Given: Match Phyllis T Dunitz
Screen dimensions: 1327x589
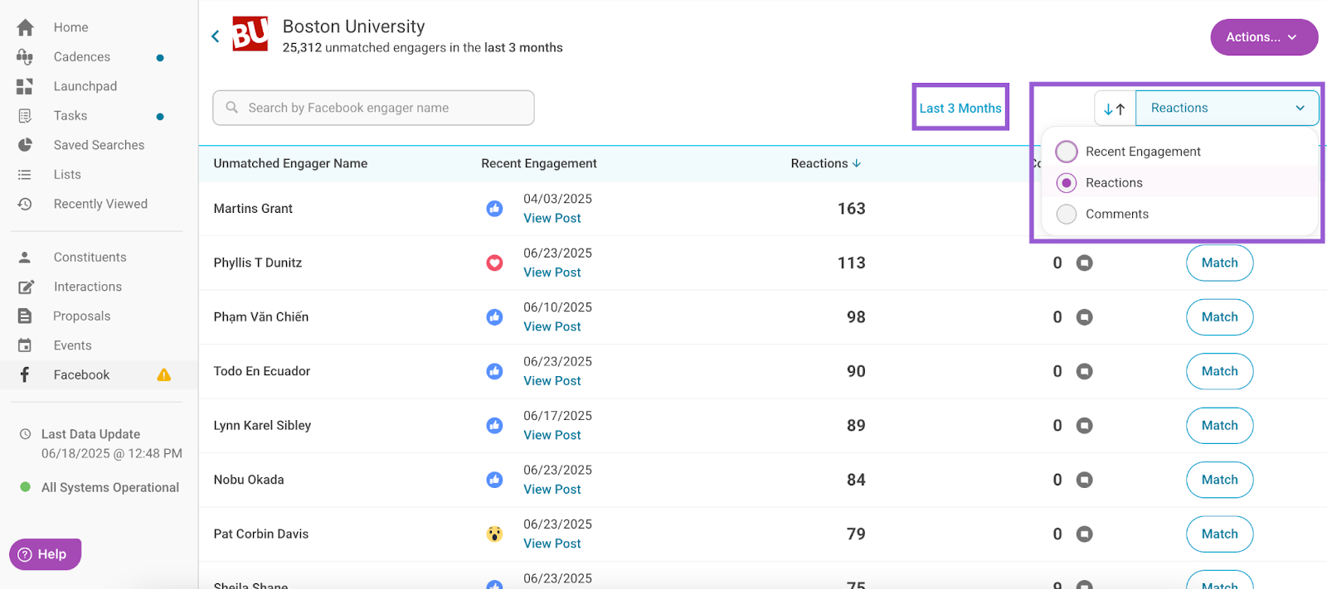Looking at the screenshot, I should tap(1219, 263).
